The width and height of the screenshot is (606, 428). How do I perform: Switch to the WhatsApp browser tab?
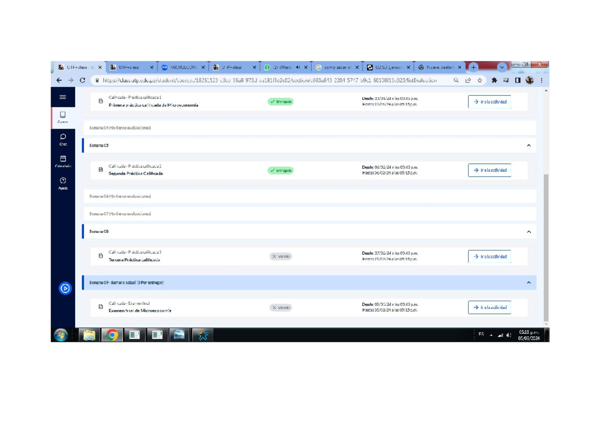click(284, 67)
